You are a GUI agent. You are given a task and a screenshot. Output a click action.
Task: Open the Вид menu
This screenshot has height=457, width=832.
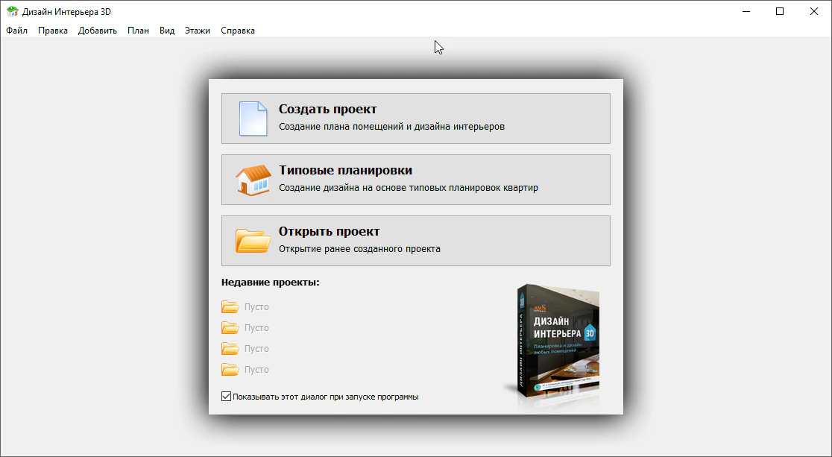click(167, 31)
